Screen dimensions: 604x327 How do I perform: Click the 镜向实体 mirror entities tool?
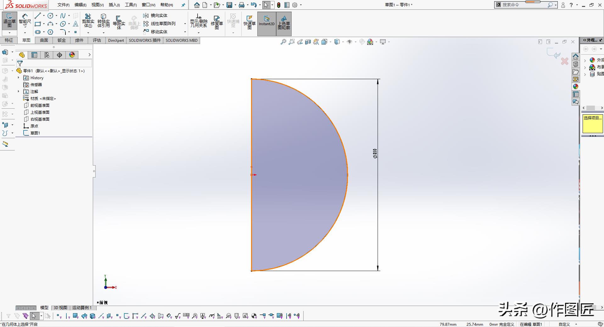click(155, 15)
